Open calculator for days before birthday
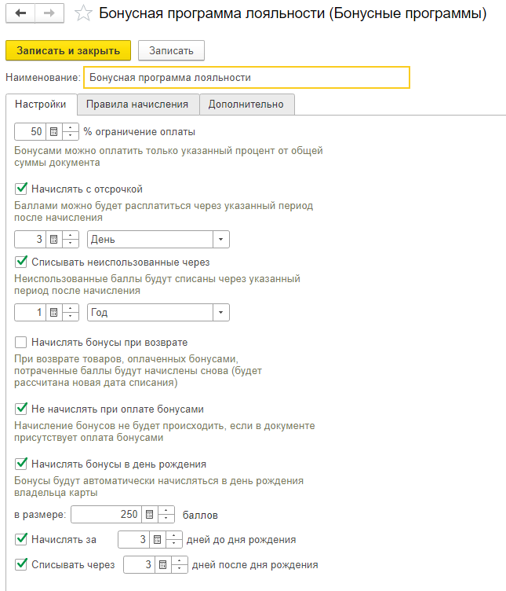 157,540
